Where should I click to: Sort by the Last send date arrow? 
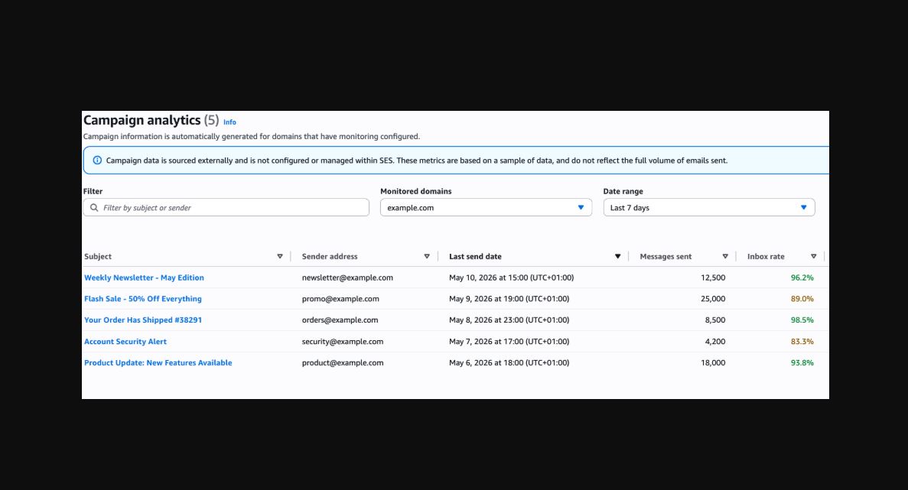coord(617,256)
